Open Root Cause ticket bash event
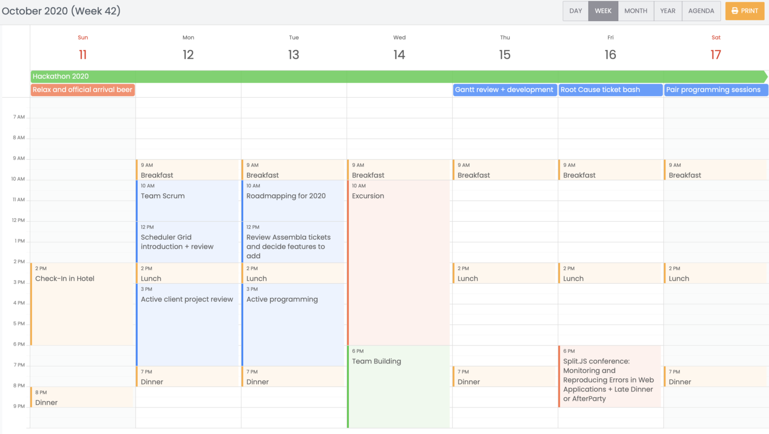This screenshot has height=434, width=769. coord(610,90)
